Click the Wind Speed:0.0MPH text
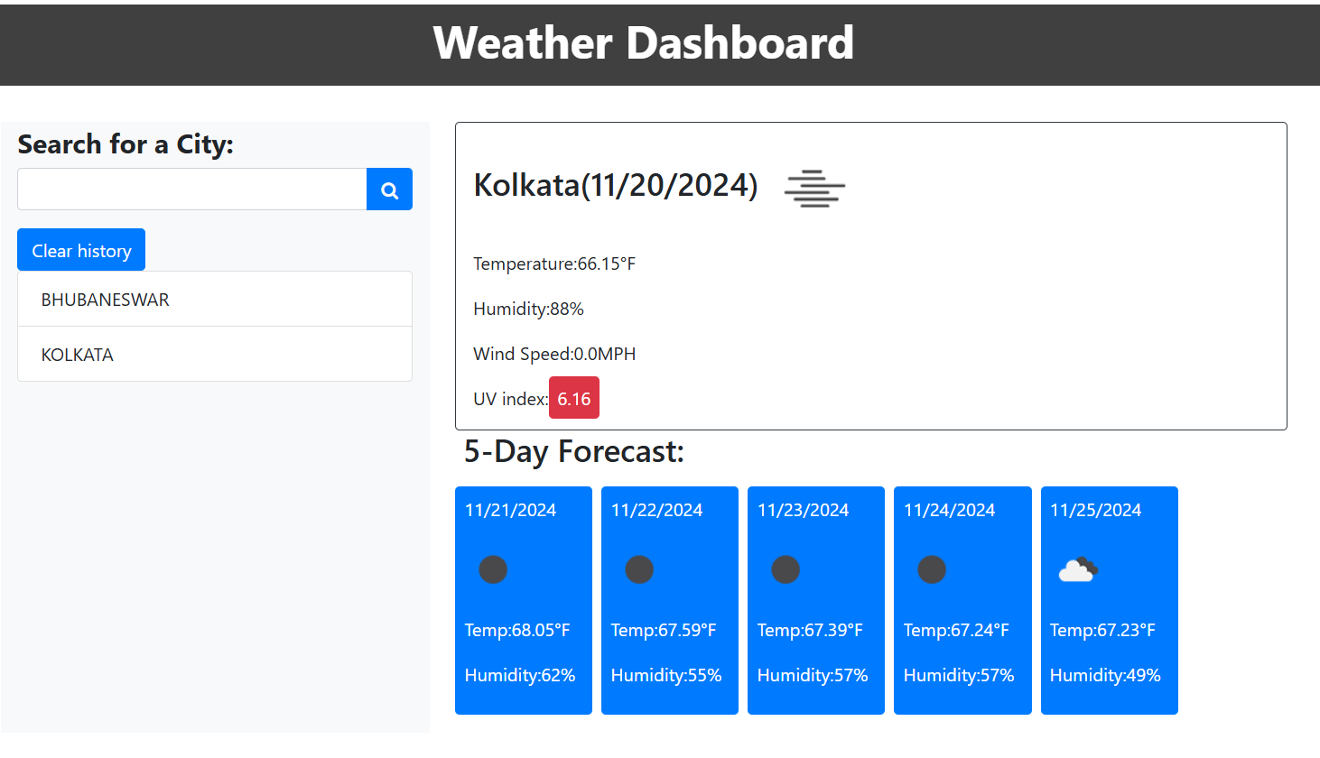This screenshot has width=1320, height=758. [554, 354]
